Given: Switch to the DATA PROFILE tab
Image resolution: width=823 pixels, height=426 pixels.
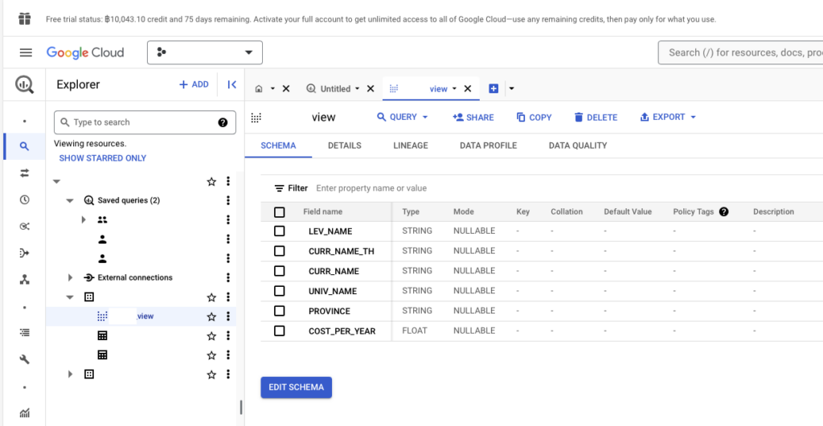Looking at the screenshot, I should (488, 145).
